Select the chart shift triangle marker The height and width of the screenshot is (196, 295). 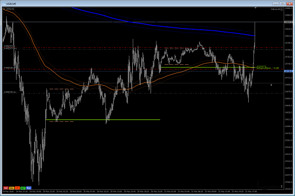point(255,8)
